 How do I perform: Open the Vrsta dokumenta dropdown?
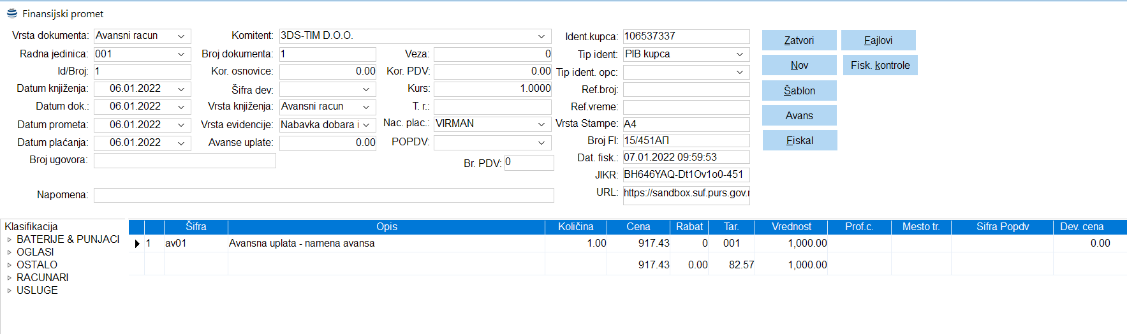tap(181, 36)
